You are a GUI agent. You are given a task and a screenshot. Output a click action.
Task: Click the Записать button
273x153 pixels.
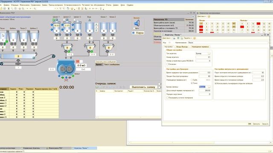(x=256, y=124)
